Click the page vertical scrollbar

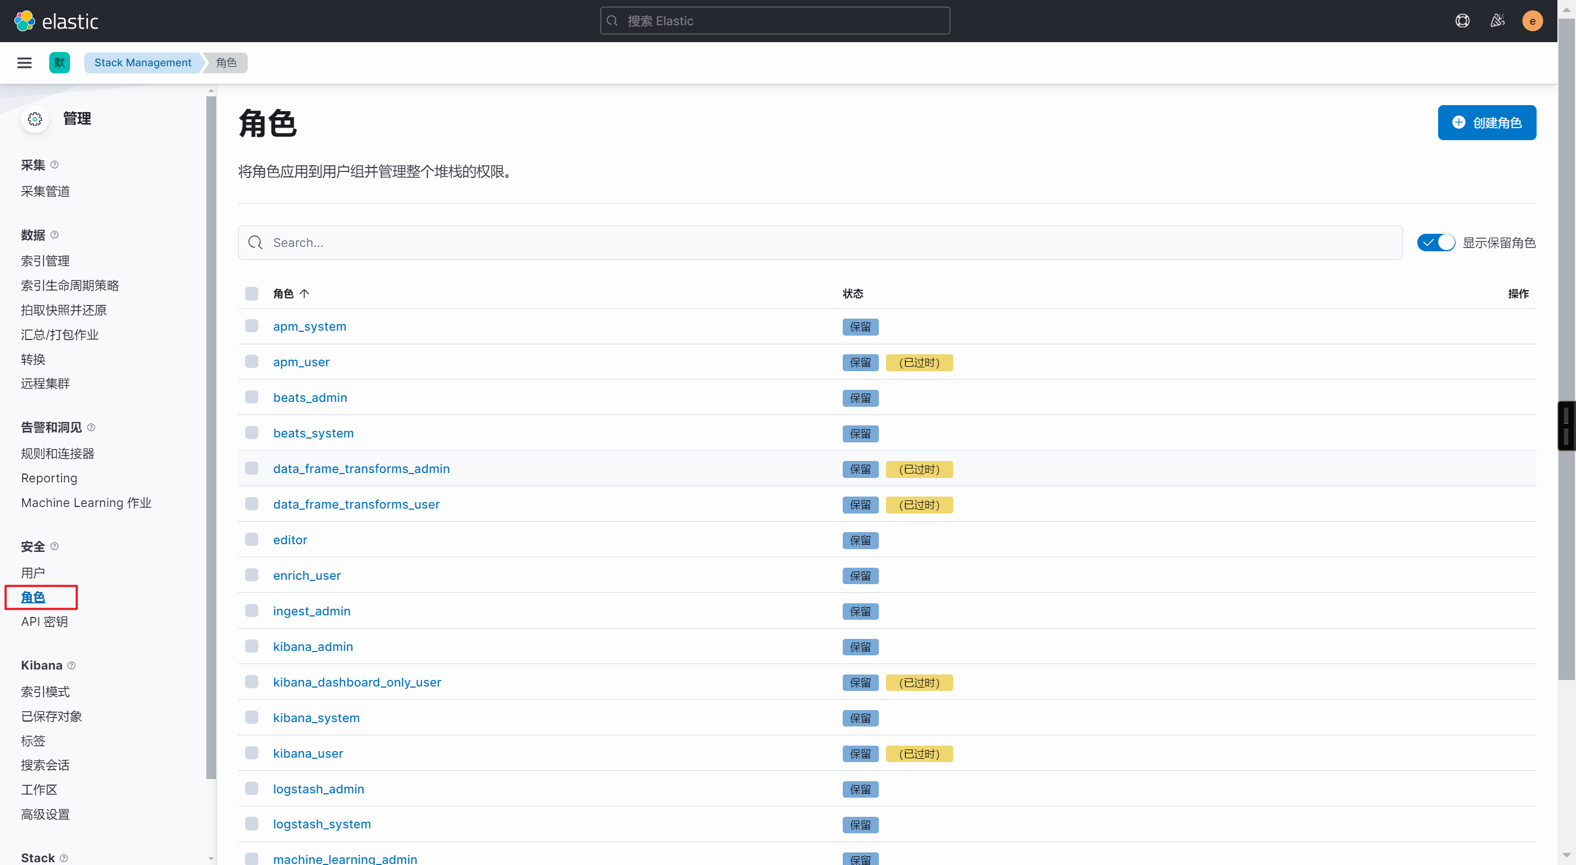[x=1566, y=349]
